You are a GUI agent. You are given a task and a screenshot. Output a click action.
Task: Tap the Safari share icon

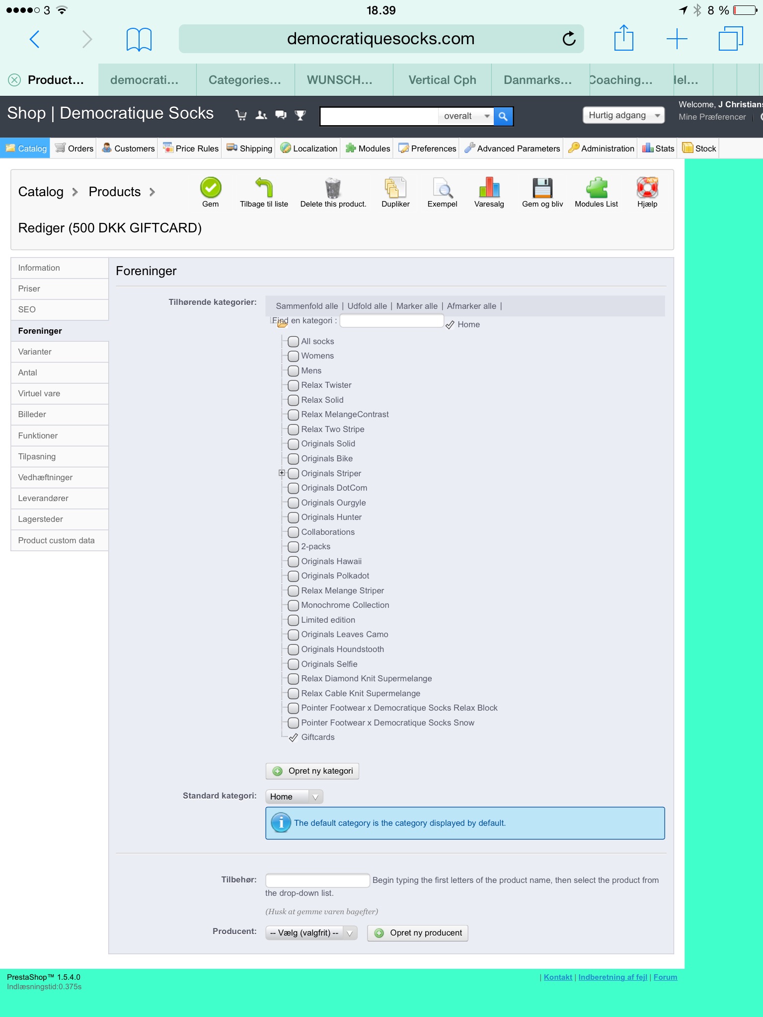(x=624, y=38)
